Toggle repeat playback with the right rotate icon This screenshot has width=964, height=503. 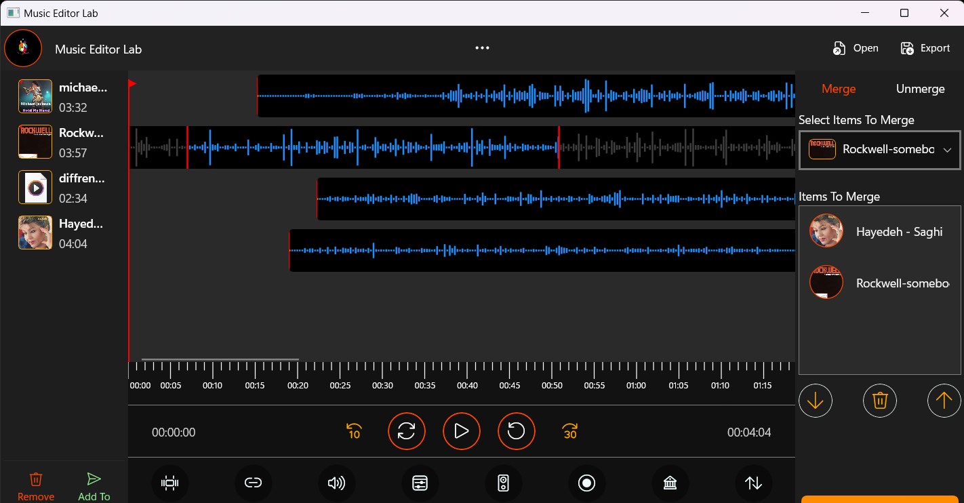(516, 431)
